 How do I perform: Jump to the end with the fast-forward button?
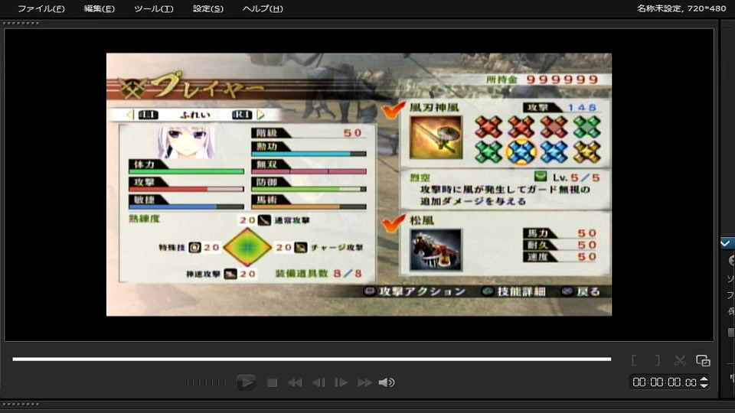pyautogui.click(x=364, y=383)
